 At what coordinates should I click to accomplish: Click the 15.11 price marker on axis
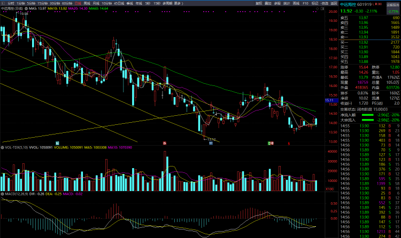pyautogui.click(x=329, y=100)
